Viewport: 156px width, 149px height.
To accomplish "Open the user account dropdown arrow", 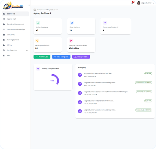I will [x=153, y=3].
